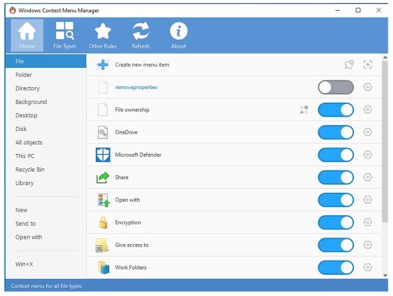Select Recycle Bin in the sidebar

[30, 170]
